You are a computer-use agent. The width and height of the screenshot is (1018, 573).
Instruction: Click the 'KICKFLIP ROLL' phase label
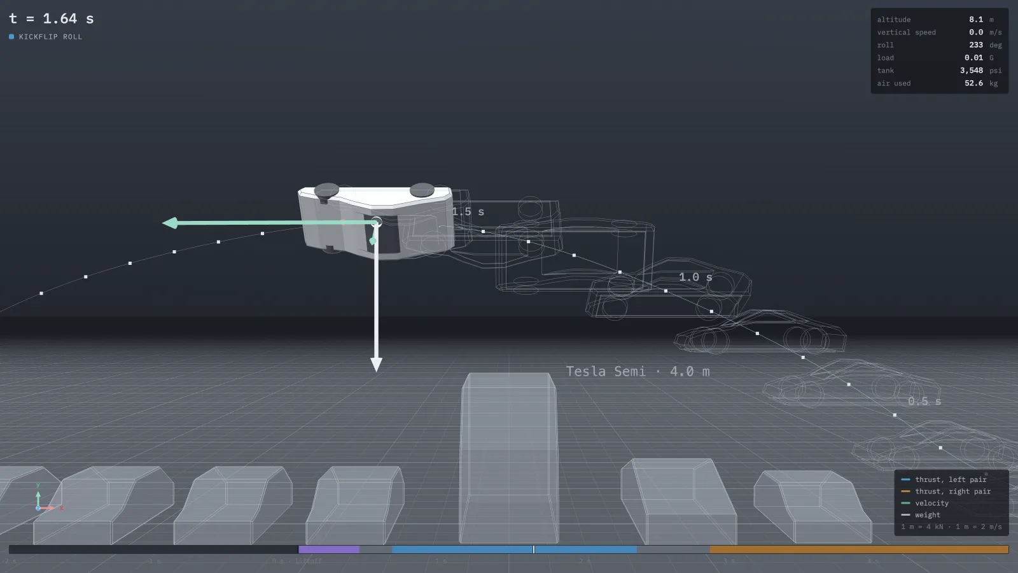point(50,37)
